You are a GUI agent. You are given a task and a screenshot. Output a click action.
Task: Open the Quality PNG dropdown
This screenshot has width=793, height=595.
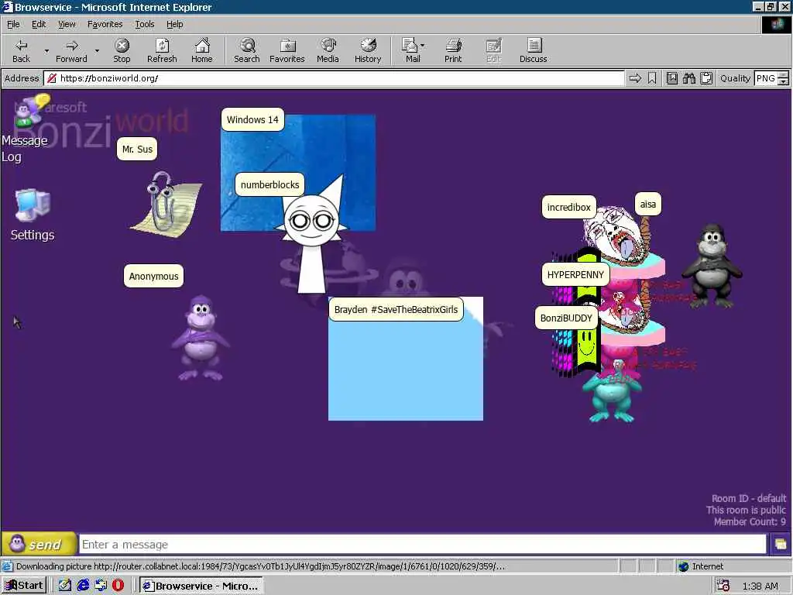click(784, 78)
